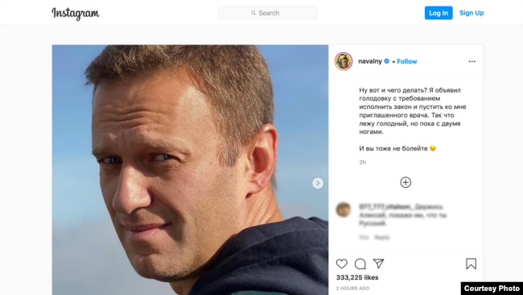Viewport: 523px width, 295px height.
Task: Click the 2 HOURS AGO timestamp
Action: (352, 289)
